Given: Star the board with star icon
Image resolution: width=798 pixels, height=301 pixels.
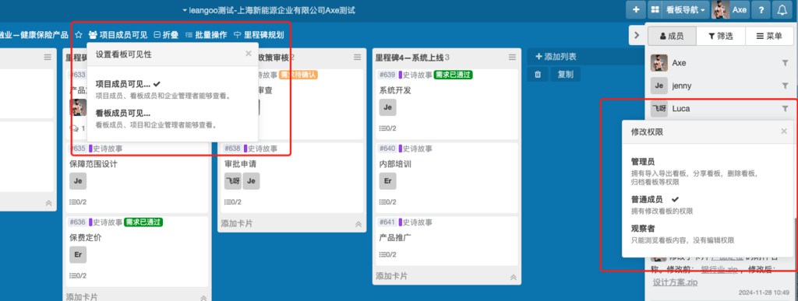Looking at the screenshot, I should click(x=79, y=35).
